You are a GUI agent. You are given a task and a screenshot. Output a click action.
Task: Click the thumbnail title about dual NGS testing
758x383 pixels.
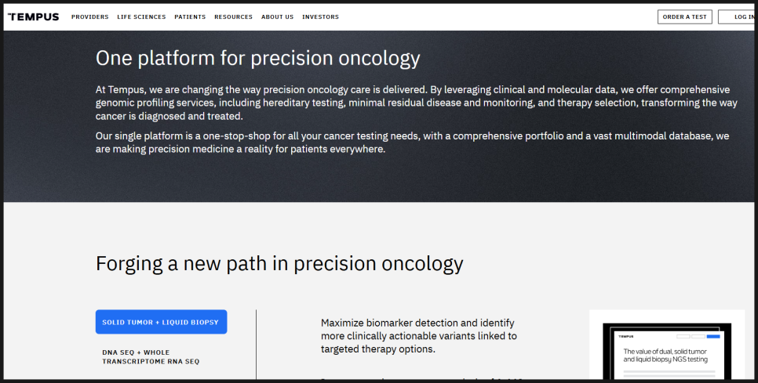(x=665, y=356)
